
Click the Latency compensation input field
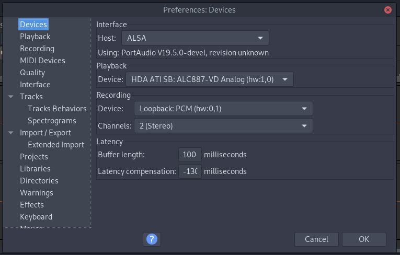tap(190, 171)
